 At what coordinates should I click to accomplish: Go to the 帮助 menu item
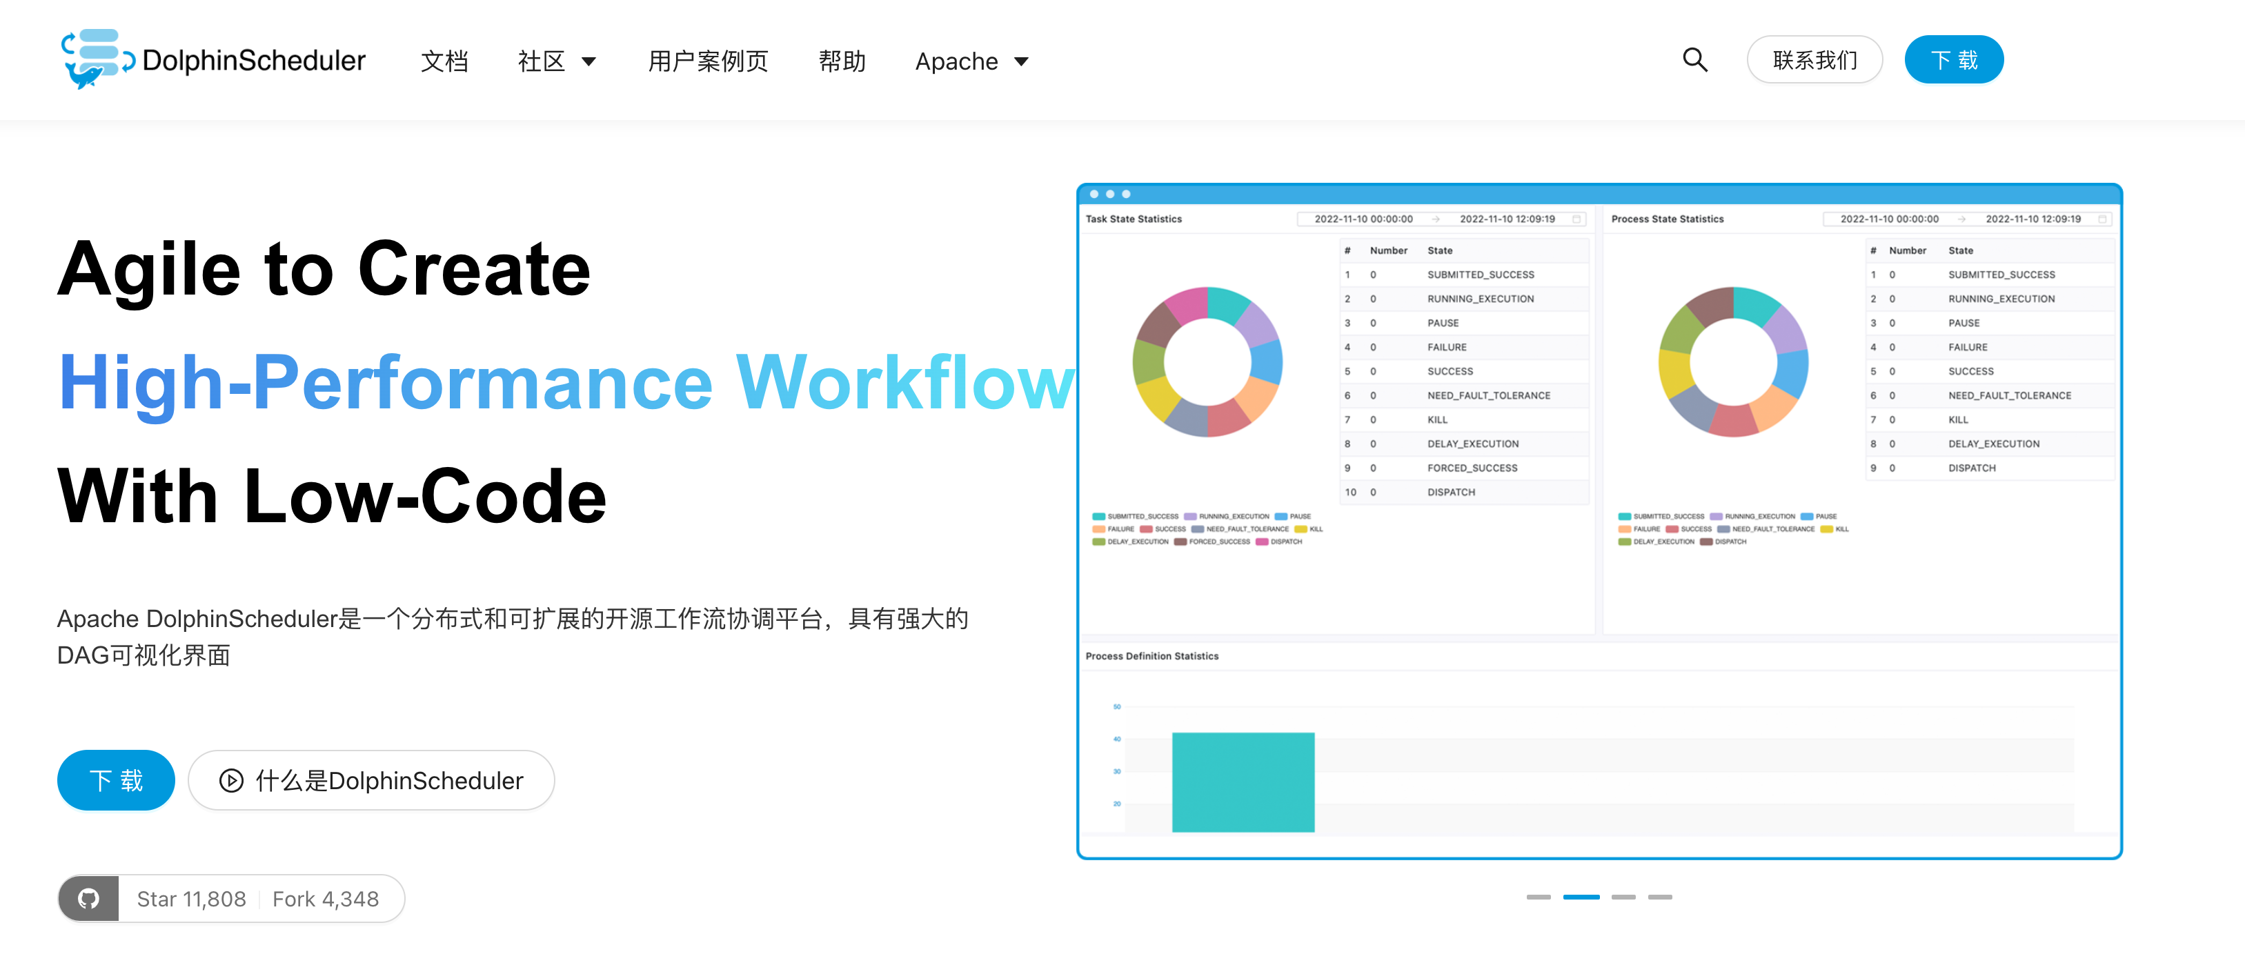tap(842, 61)
